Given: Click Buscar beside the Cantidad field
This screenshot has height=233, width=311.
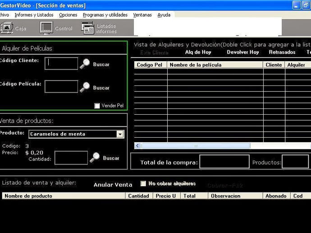Looking at the screenshot, I should pyautogui.click(x=111, y=158).
